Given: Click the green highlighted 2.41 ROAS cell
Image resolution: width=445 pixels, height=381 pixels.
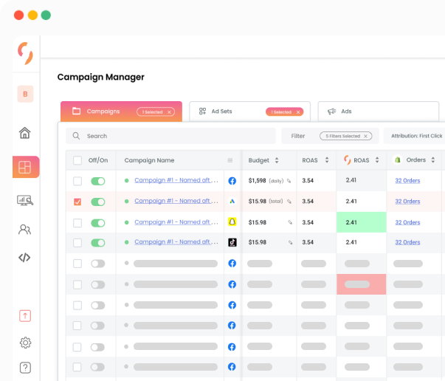Looking at the screenshot, I should coord(362,222).
